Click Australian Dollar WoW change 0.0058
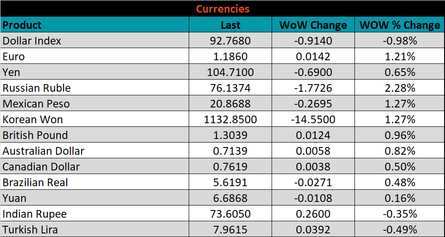445x237 pixels. pos(313,151)
